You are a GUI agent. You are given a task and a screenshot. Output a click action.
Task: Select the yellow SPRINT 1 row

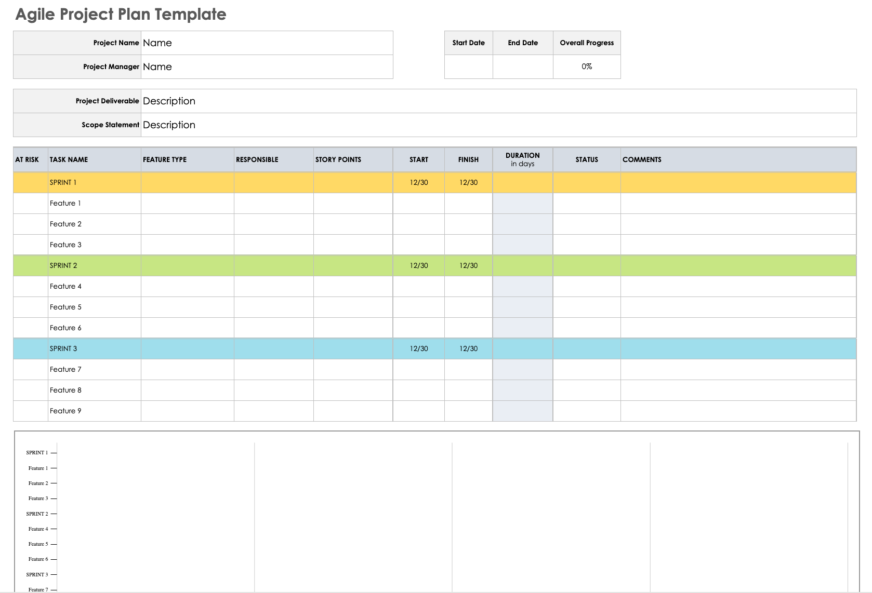(208, 182)
